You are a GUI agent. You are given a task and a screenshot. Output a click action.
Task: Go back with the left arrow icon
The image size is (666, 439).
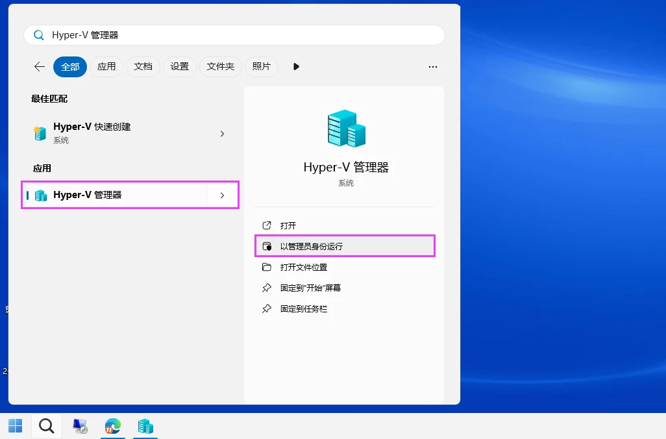tap(40, 66)
